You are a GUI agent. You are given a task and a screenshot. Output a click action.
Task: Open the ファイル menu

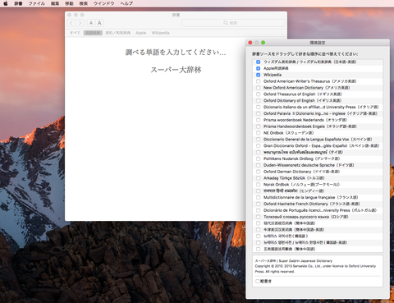tap(37, 3)
